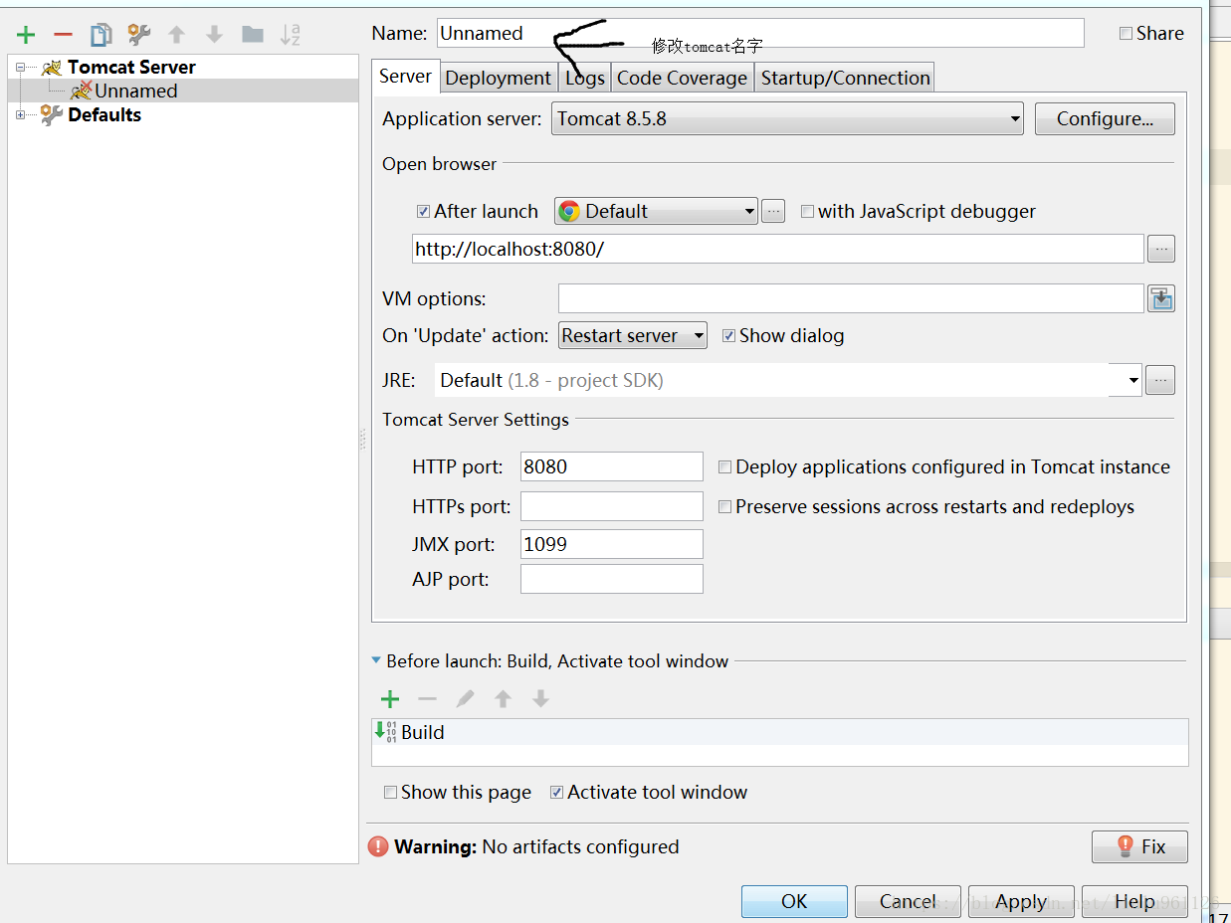Focus the localhost URL field
Screen dimensions: 1231x923
click(778, 249)
